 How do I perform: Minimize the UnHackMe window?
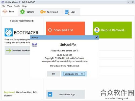click(129, 2)
